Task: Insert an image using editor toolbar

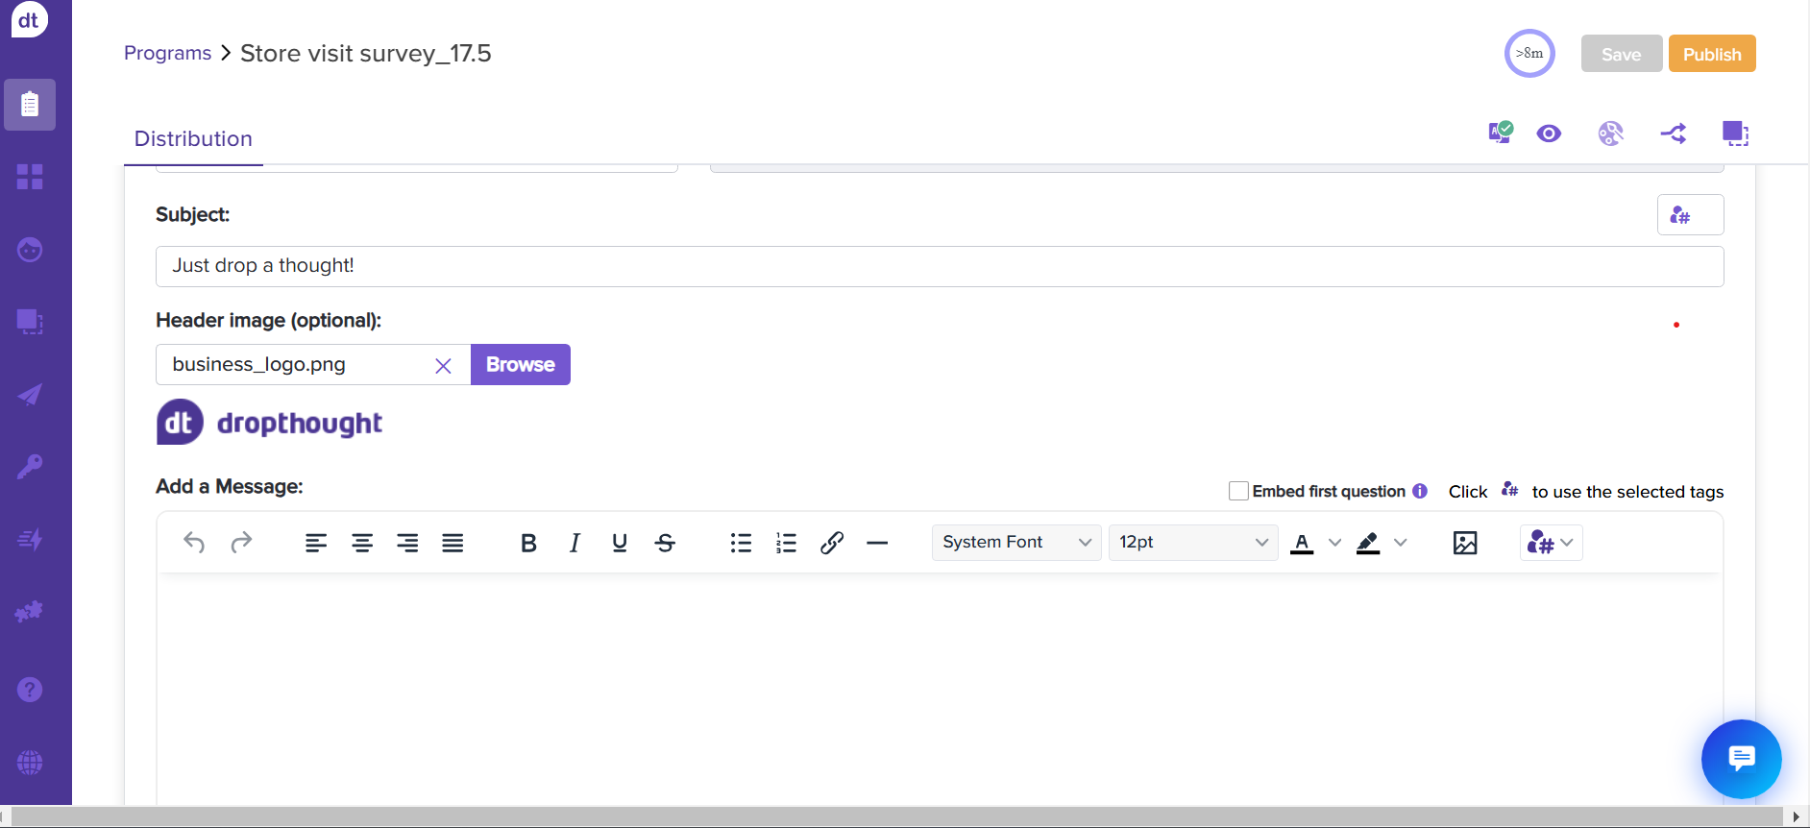Action: click(x=1464, y=543)
